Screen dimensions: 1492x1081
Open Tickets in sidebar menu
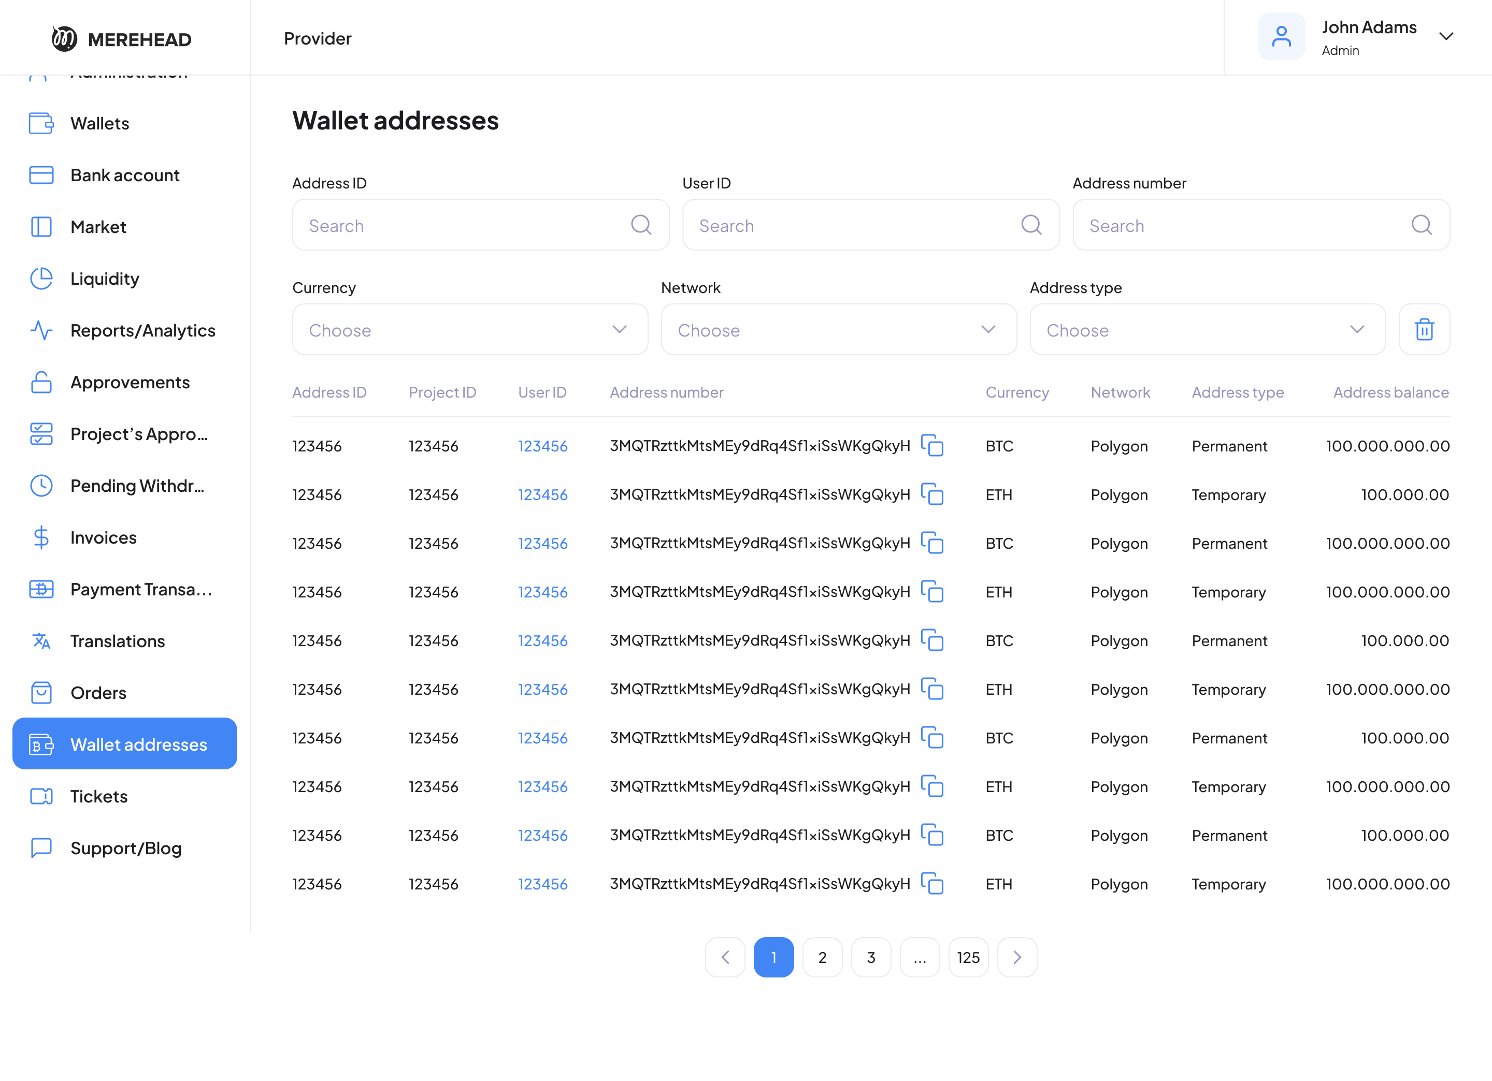point(98,796)
